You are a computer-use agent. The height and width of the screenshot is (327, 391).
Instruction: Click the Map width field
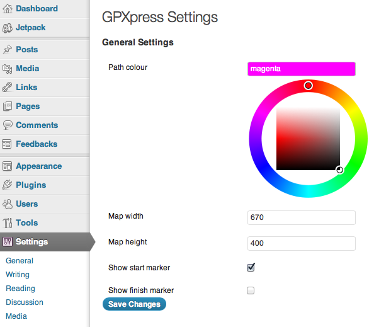[302, 217]
